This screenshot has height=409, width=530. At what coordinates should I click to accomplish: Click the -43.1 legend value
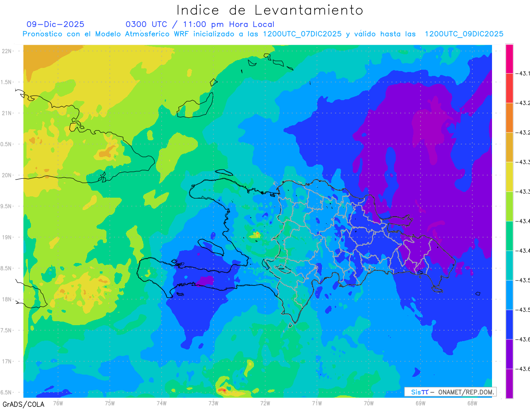tap(523, 73)
